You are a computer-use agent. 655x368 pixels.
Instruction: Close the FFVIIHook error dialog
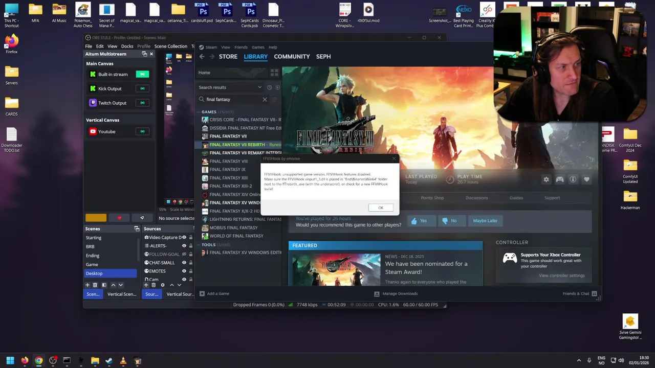point(394,158)
